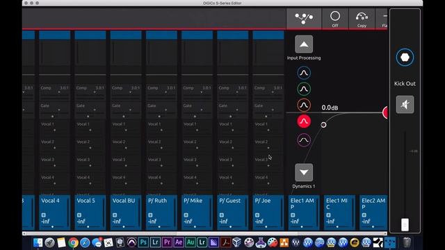445x250 pixels.
Task: Open Premiere Pro from the dock
Action: point(167,242)
